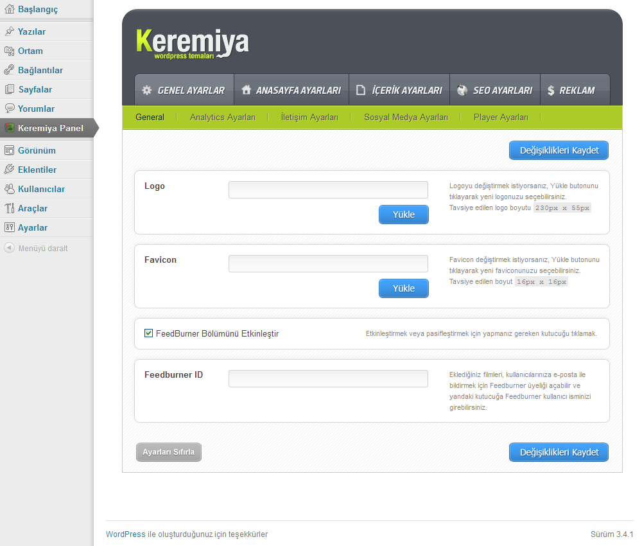Click the Görünüm appearance icon
The width and height of the screenshot is (642, 546).
click(x=9, y=150)
